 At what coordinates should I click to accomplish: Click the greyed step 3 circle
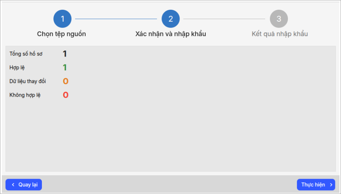279,19
